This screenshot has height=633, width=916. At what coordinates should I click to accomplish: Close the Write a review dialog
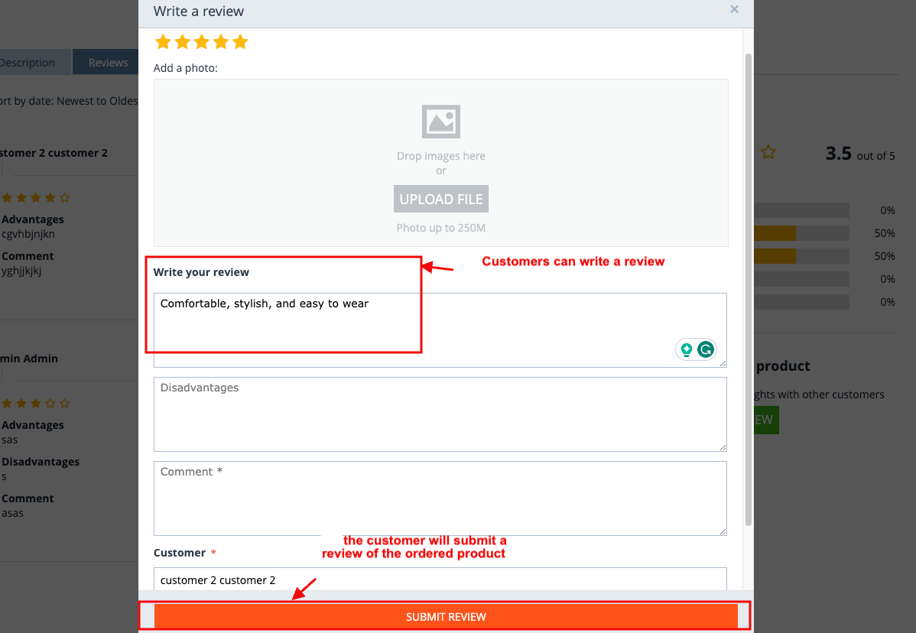click(x=734, y=10)
